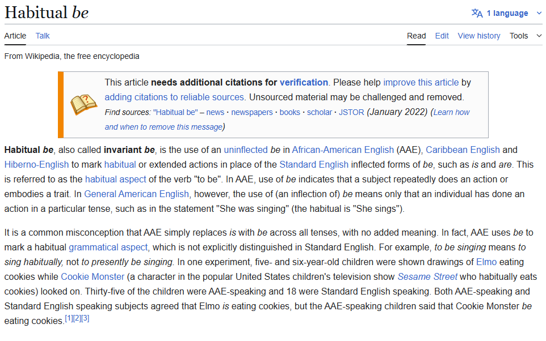Viewport: 546px width, 341px height.
Task: Open the View history tab
Action: pos(479,36)
